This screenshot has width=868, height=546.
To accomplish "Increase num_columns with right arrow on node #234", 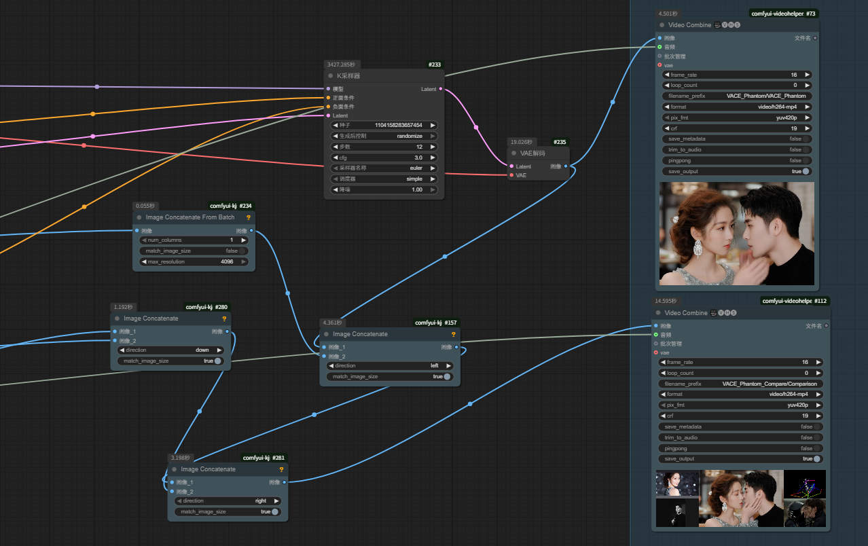I will point(244,240).
